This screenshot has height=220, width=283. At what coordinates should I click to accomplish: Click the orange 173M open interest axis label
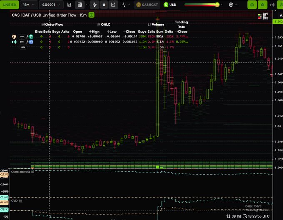click(4, 174)
